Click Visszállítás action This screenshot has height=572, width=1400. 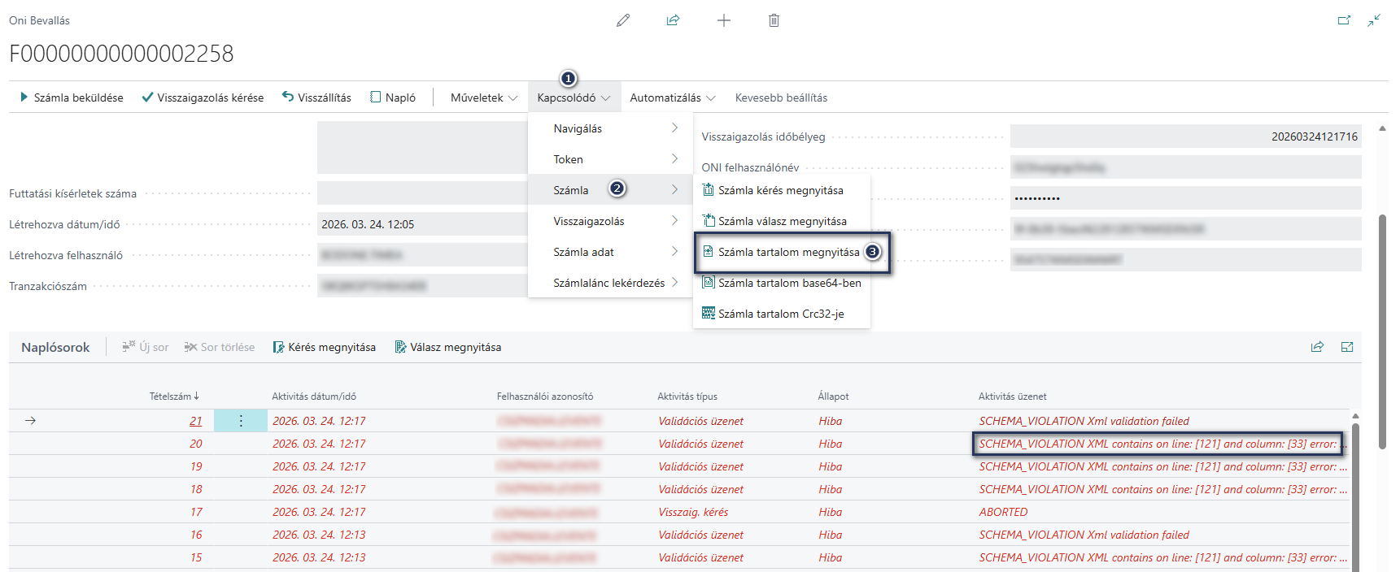(316, 97)
